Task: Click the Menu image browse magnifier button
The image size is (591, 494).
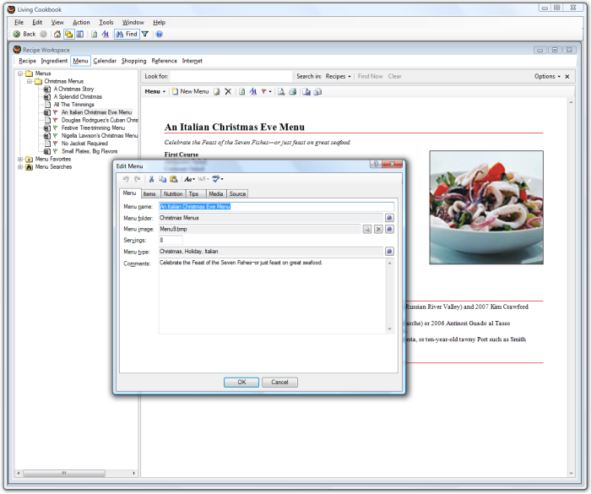Action: (366, 230)
